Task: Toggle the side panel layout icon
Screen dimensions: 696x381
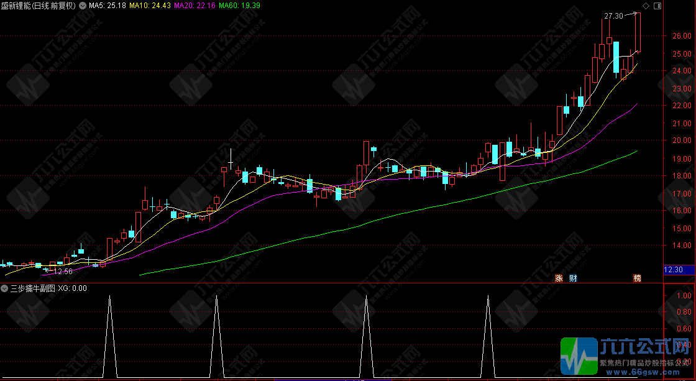Action: point(656,6)
